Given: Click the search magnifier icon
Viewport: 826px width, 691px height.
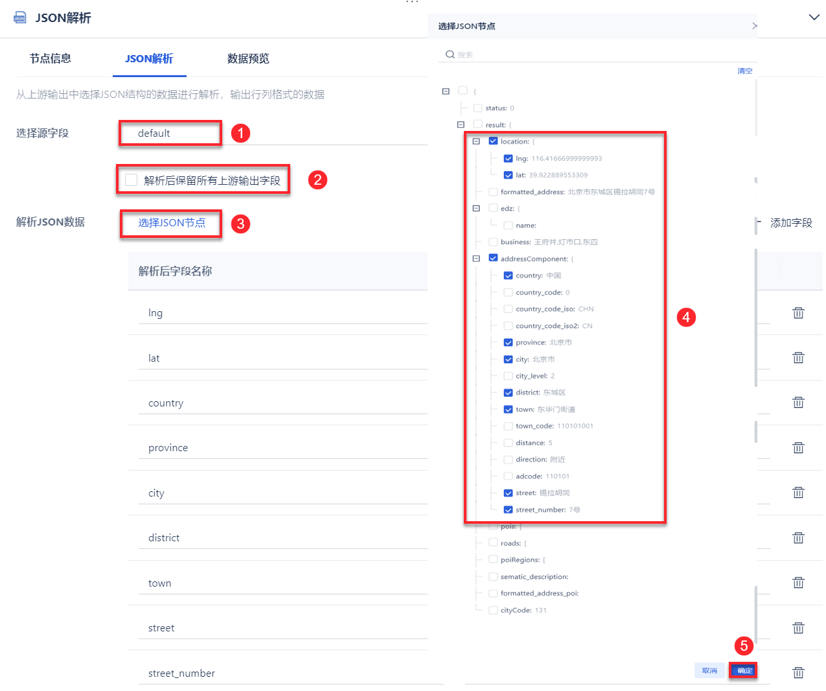Looking at the screenshot, I should pos(450,54).
